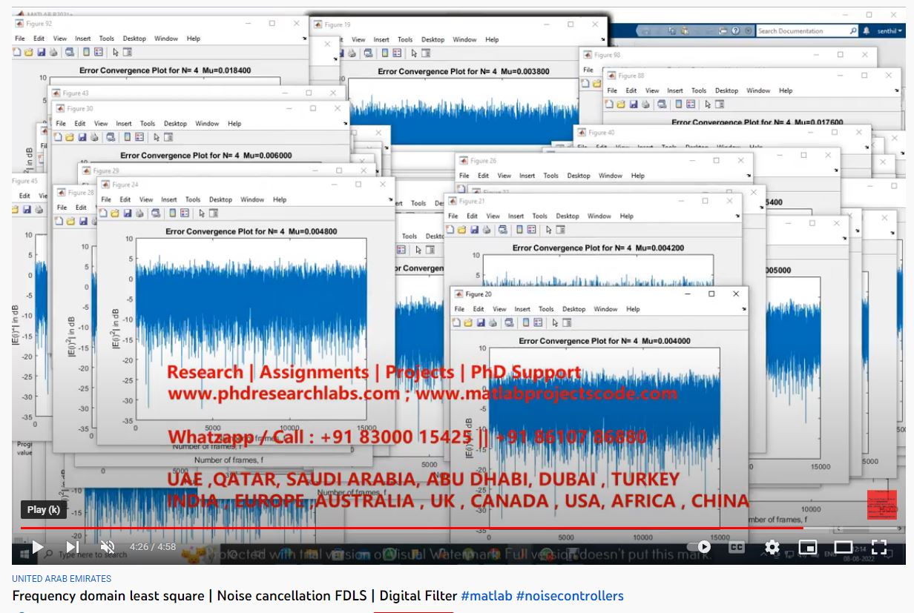Image resolution: width=914 pixels, height=613 pixels.
Task: Play the YouTube video
Action: (37, 547)
